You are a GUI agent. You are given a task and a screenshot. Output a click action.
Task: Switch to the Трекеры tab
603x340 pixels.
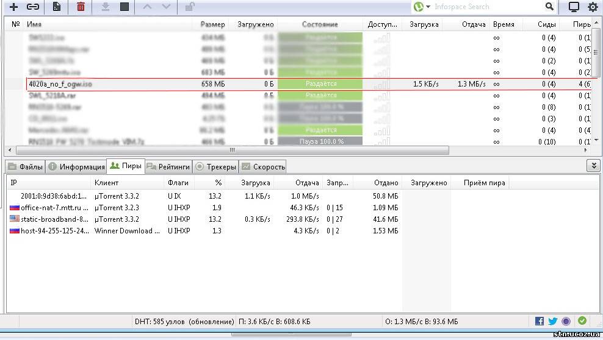[215, 166]
